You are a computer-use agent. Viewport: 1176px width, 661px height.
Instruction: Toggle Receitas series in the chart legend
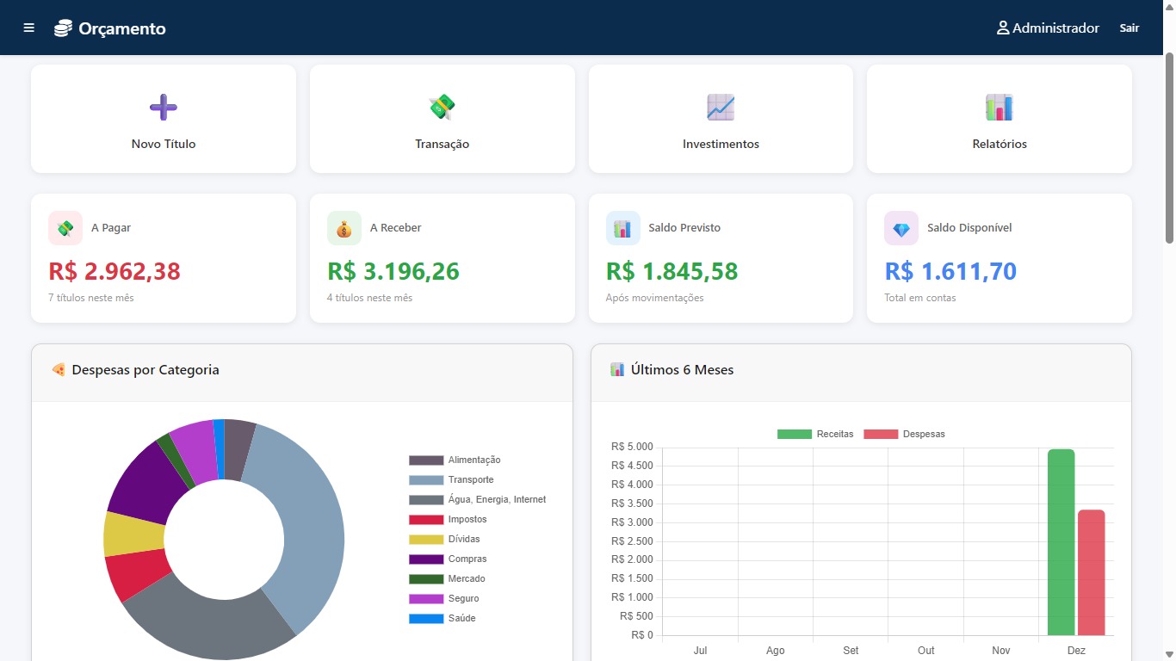[x=815, y=434]
